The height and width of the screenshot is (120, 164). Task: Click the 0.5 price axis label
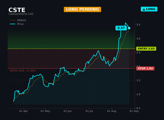[x=138, y=108]
